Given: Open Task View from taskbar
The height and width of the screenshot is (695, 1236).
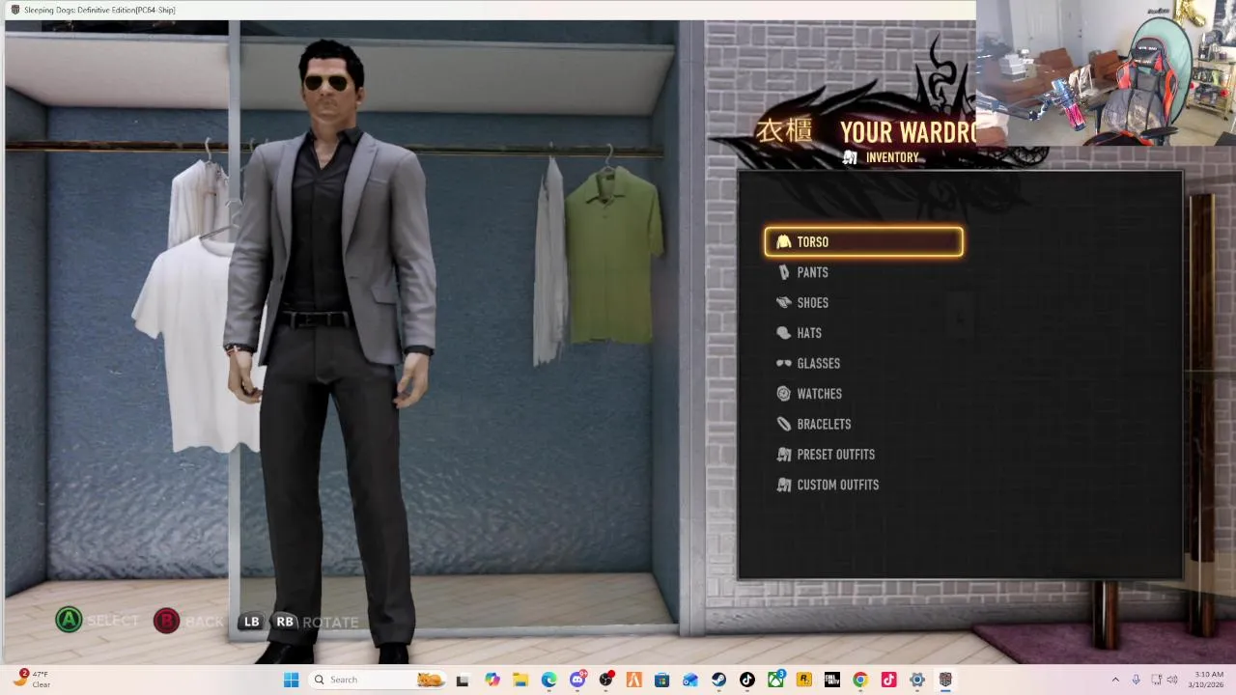Looking at the screenshot, I should [463, 680].
